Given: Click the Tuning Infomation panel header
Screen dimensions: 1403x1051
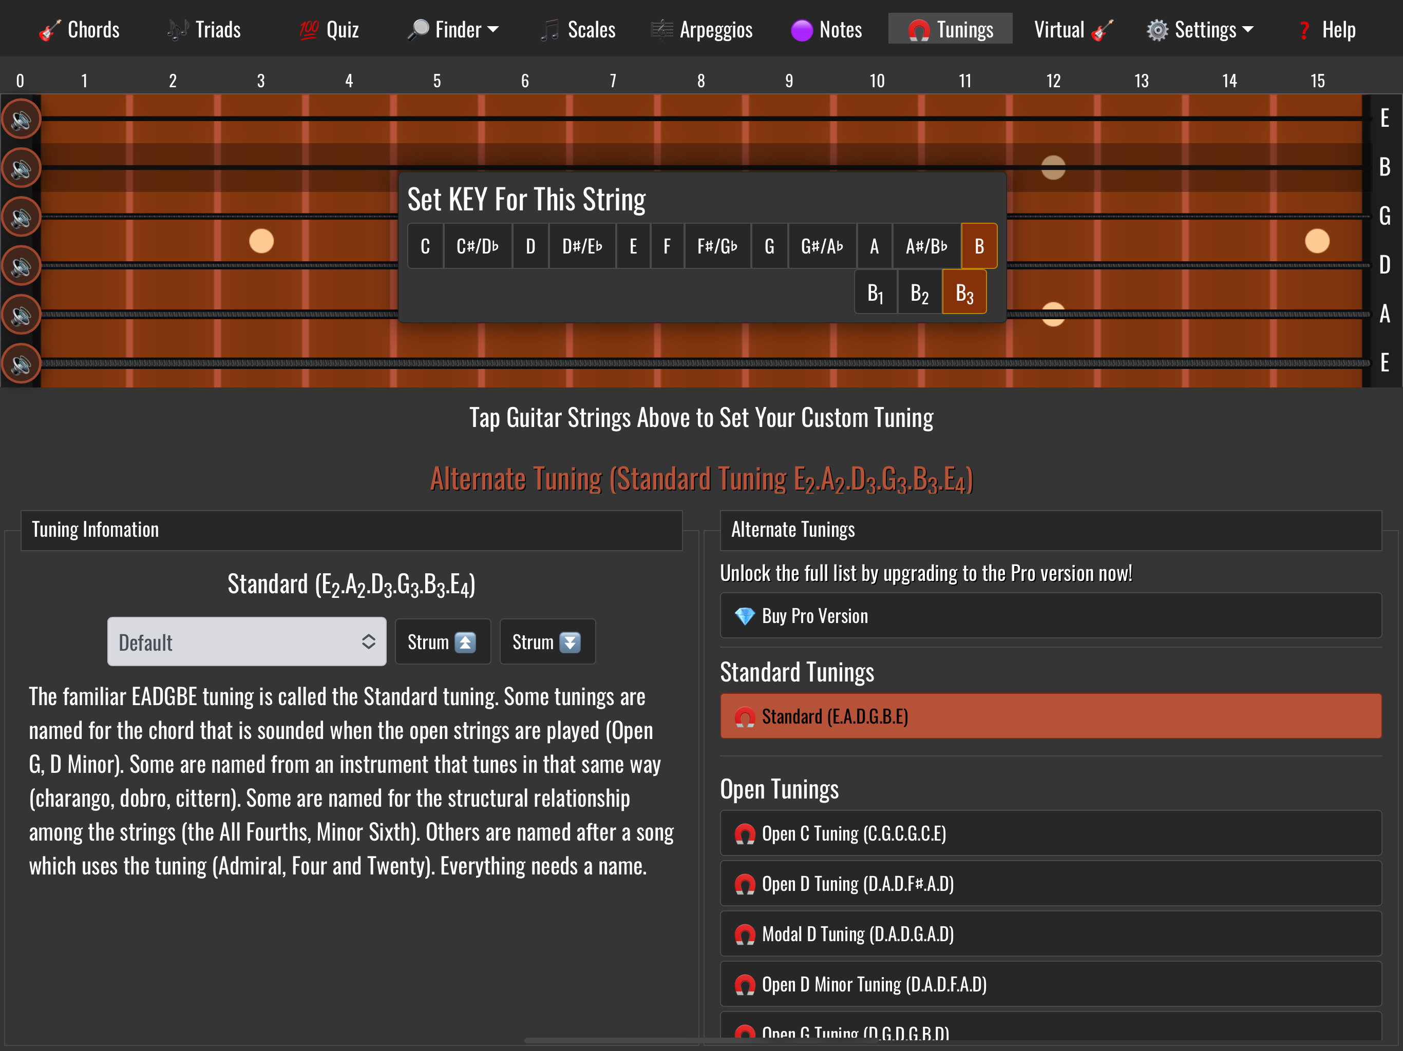Looking at the screenshot, I should pyautogui.click(x=351, y=530).
